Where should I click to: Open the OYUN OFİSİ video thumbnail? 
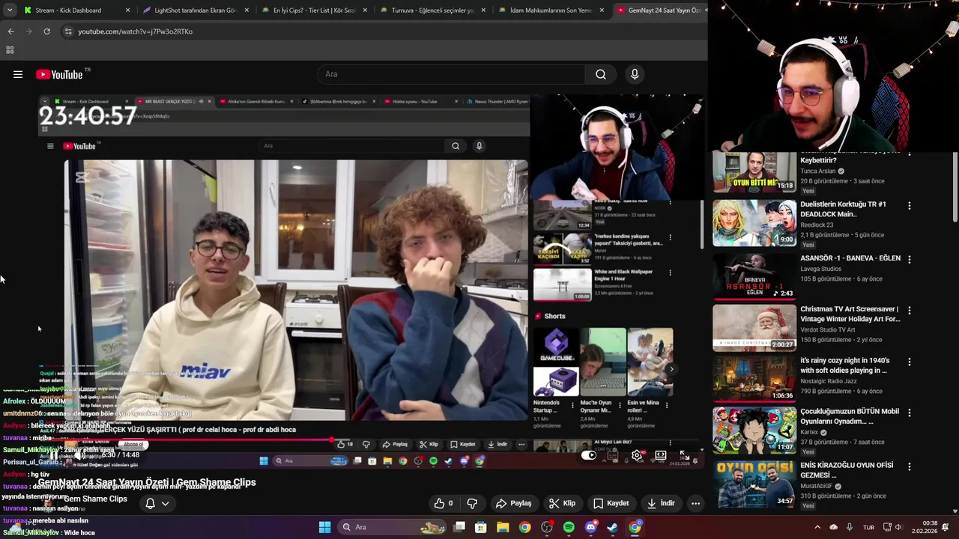tap(754, 484)
